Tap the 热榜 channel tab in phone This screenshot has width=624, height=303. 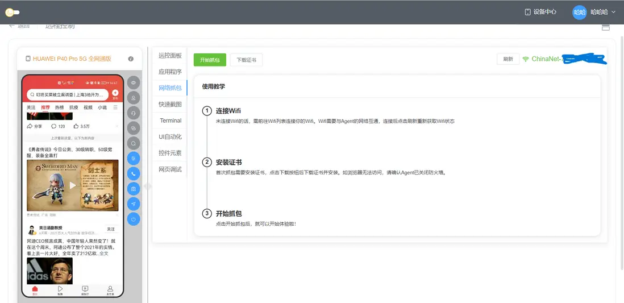click(x=59, y=107)
